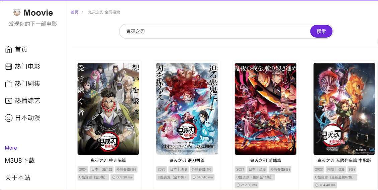Image resolution: width=378 pixels, height=190 pixels.
Task: Click the 日本｜国产剧 tag
Action: pos(101,169)
